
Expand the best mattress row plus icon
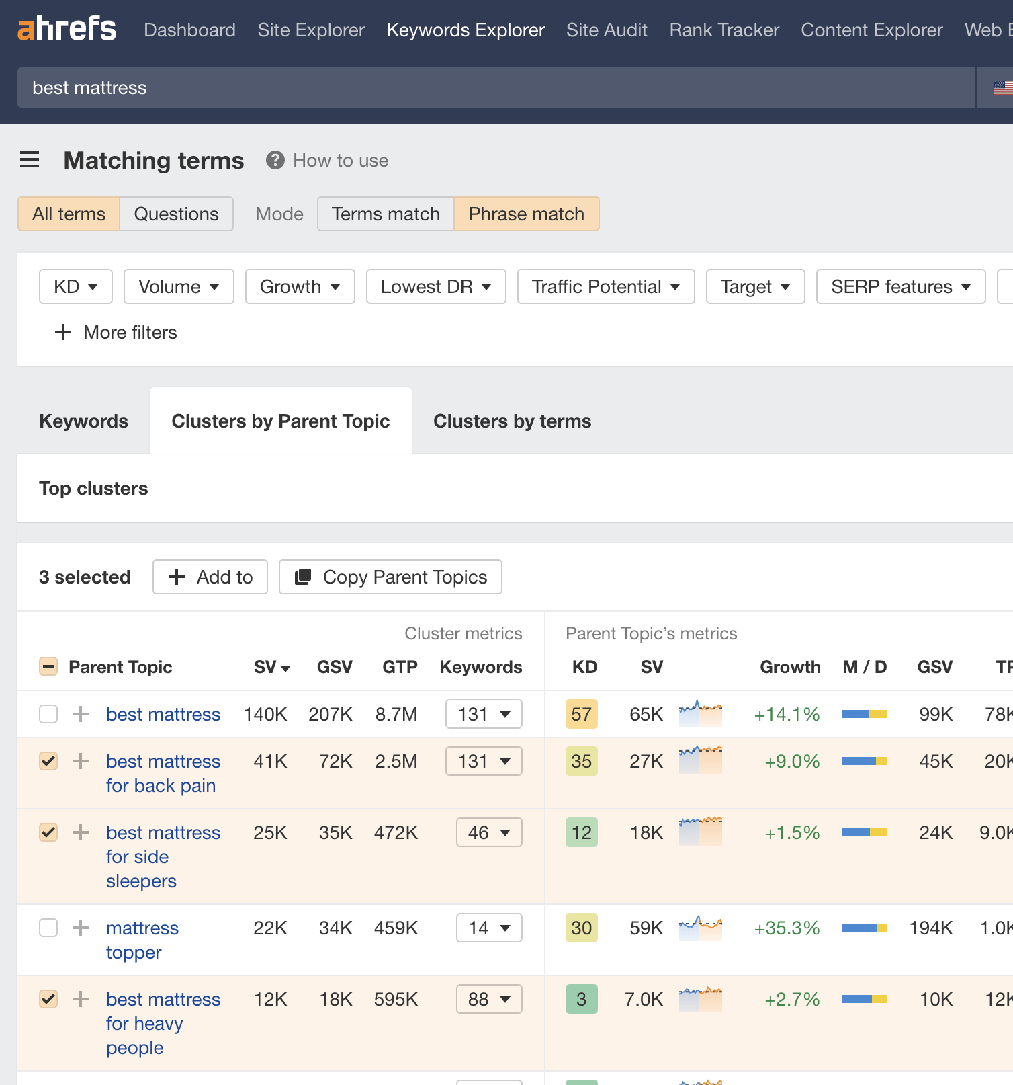81,714
